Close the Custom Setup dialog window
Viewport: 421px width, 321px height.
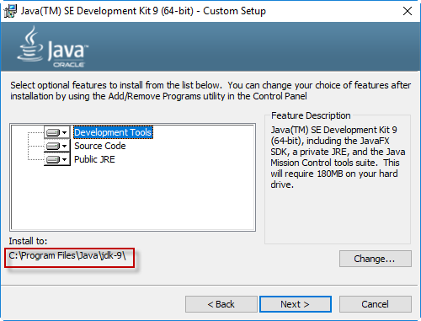coord(408,11)
